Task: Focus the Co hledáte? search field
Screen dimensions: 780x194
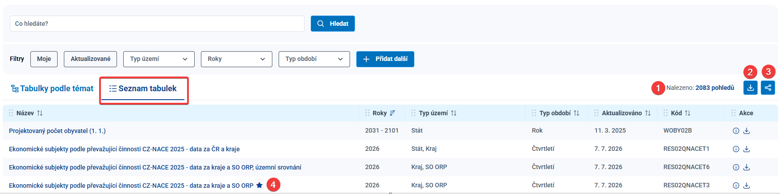Action: (157, 24)
